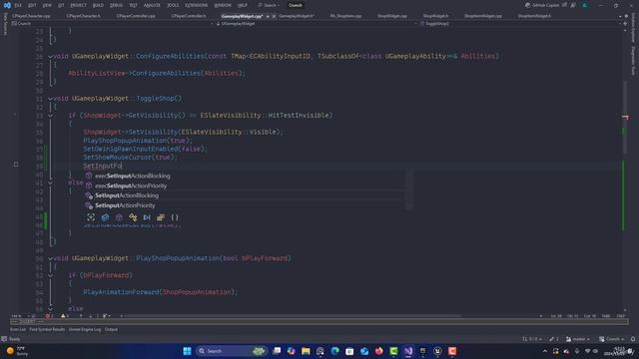Open Firefox from the taskbar
Screen dimensions: 639x359
pos(379,351)
